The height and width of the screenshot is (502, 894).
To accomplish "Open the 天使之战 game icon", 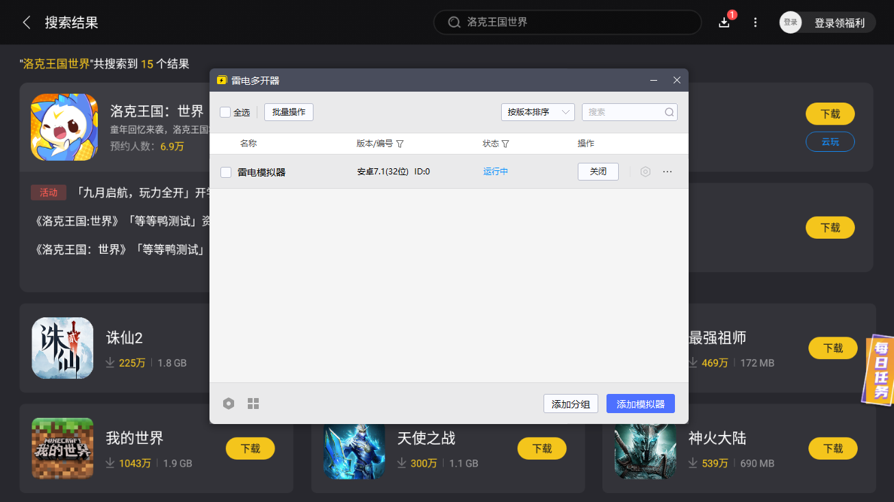I will [355, 451].
